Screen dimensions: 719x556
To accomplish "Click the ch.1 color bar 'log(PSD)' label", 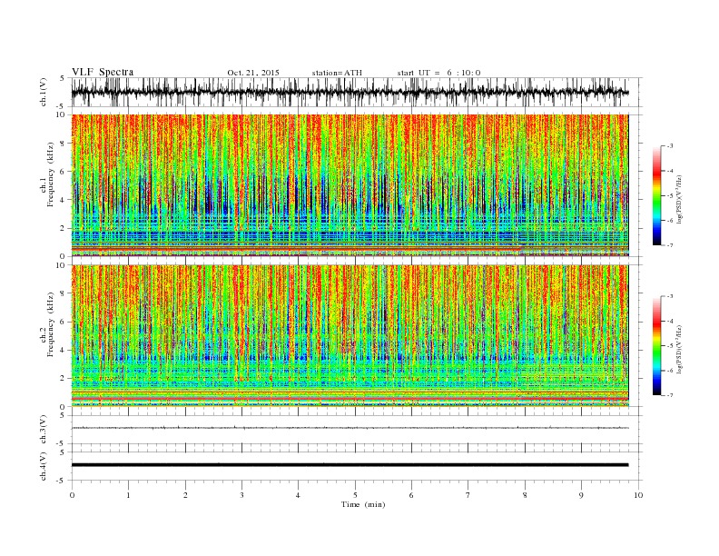I will 681,200.
